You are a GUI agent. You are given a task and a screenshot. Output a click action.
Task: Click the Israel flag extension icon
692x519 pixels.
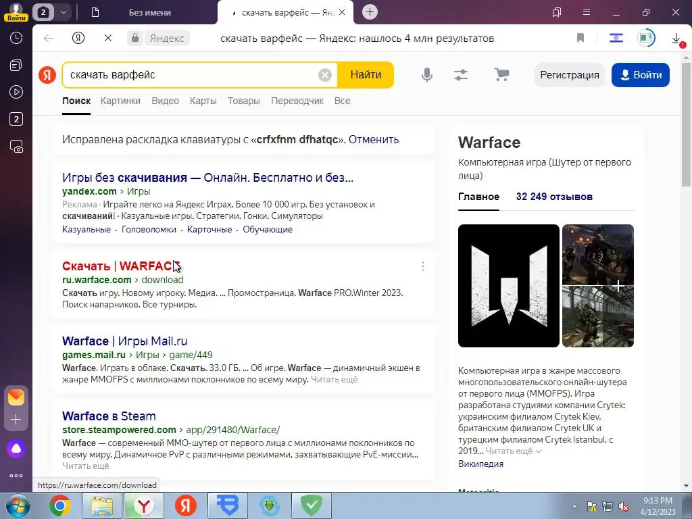[616, 38]
